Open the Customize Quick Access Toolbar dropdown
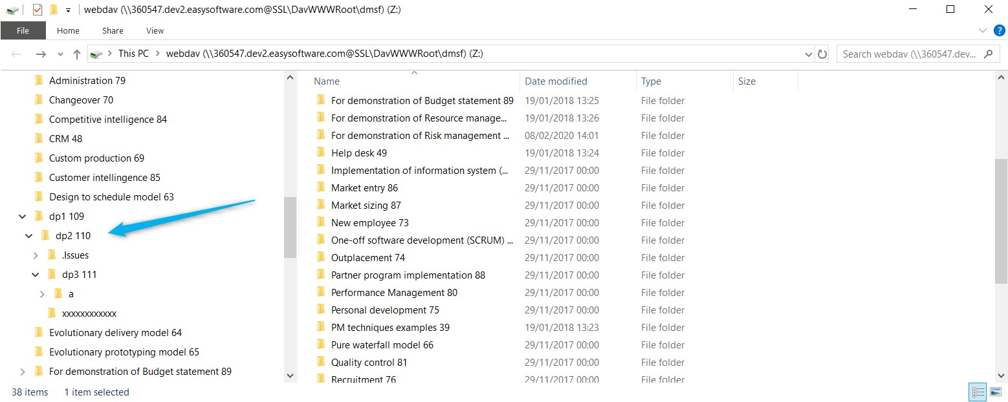1008x402 pixels. (68, 10)
